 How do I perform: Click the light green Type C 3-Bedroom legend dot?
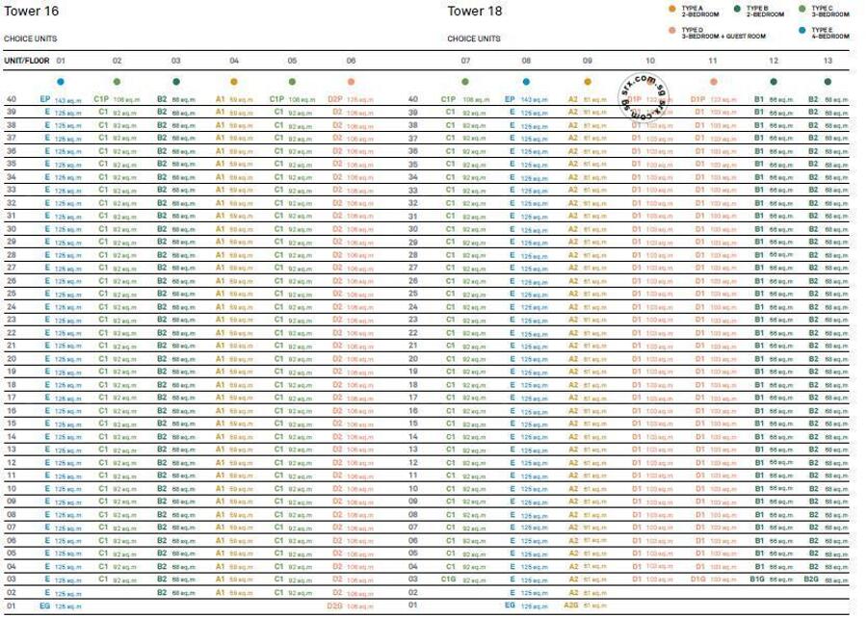801,10
